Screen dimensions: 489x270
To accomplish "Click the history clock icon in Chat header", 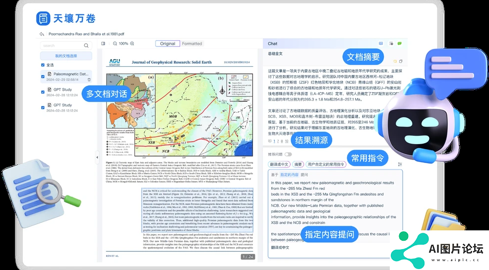I will point(391,44).
